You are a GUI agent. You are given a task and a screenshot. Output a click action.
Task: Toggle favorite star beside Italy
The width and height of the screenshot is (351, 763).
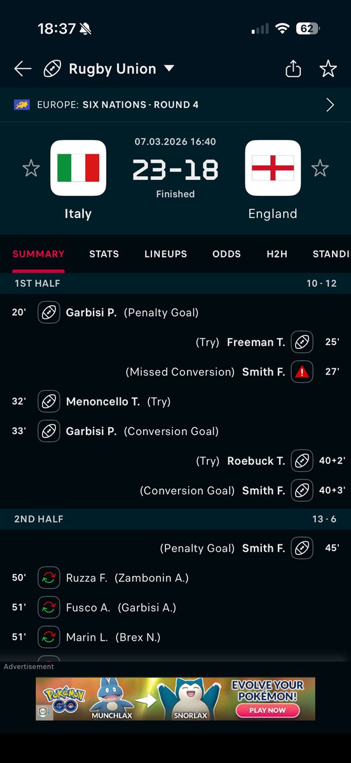(31, 168)
